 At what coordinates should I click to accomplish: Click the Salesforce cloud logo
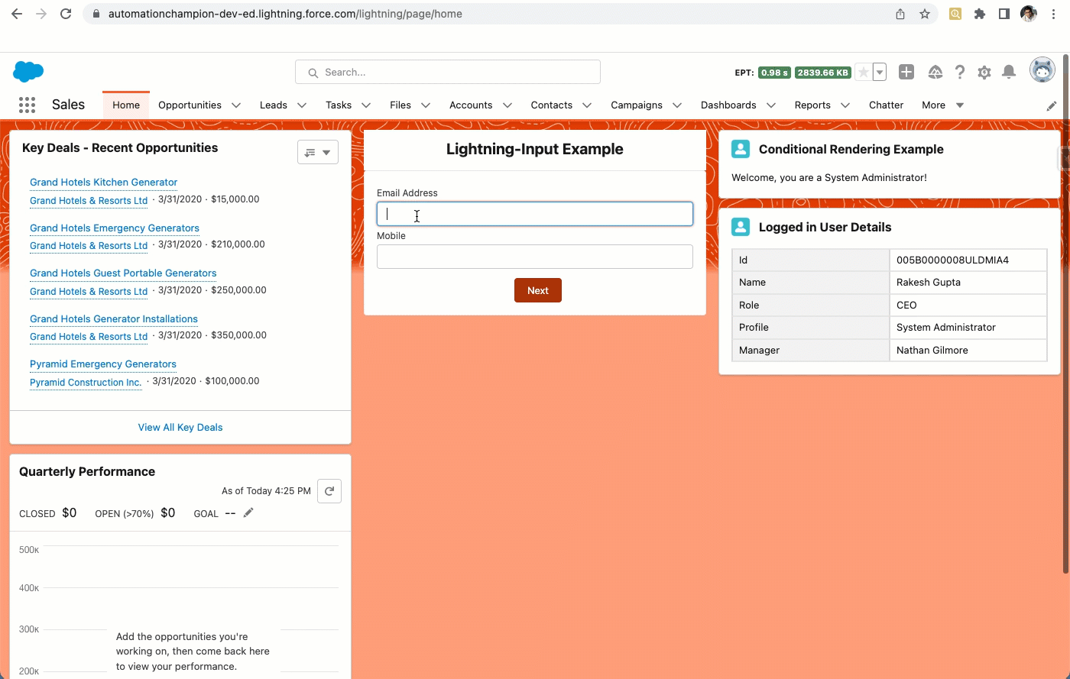coord(28,72)
